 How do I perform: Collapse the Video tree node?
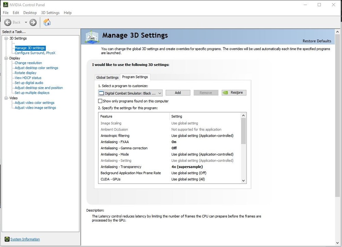pyautogui.click(x=6, y=98)
